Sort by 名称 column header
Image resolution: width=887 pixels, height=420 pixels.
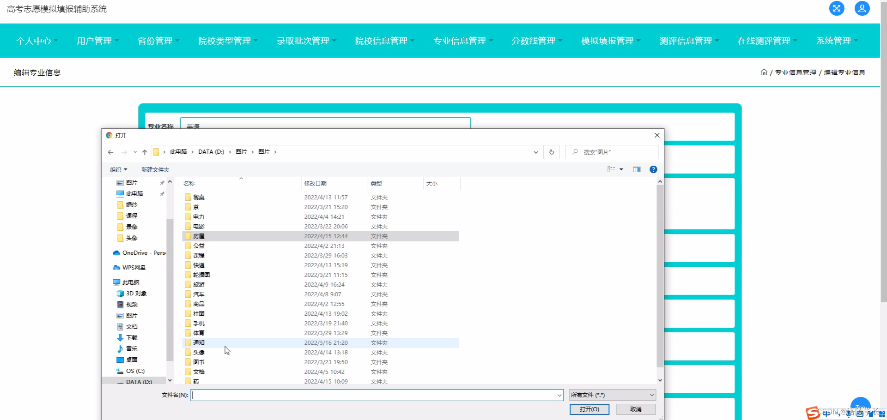click(240, 183)
